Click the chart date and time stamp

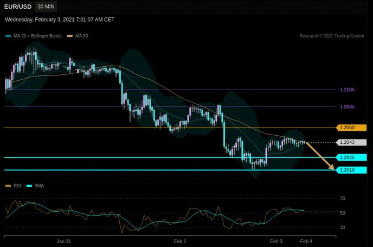[x=60, y=20]
